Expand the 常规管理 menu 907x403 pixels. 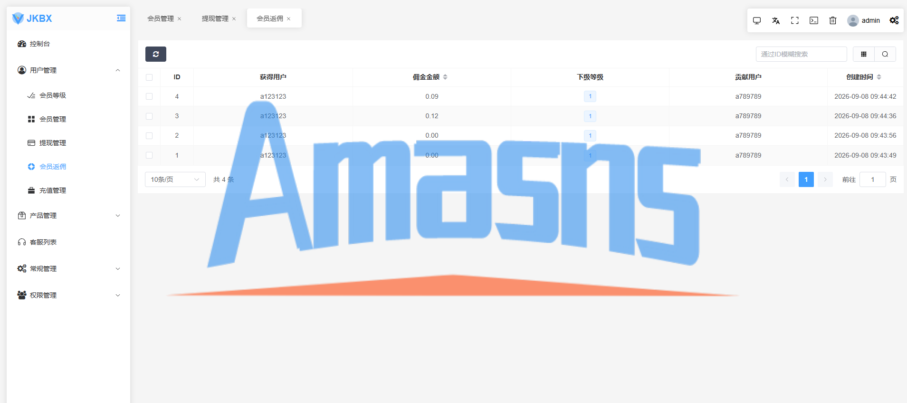[x=68, y=269]
